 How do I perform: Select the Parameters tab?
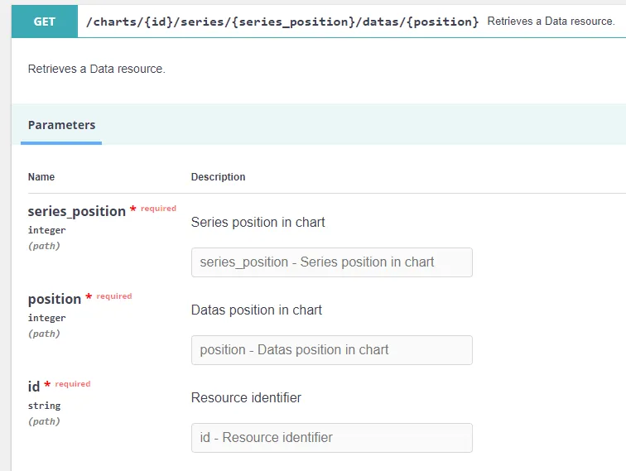[61, 126]
